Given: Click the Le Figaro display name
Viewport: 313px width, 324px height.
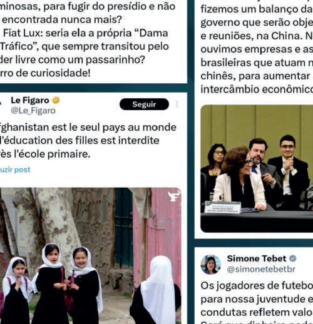Looking at the screenshot, I should point(30,100).
